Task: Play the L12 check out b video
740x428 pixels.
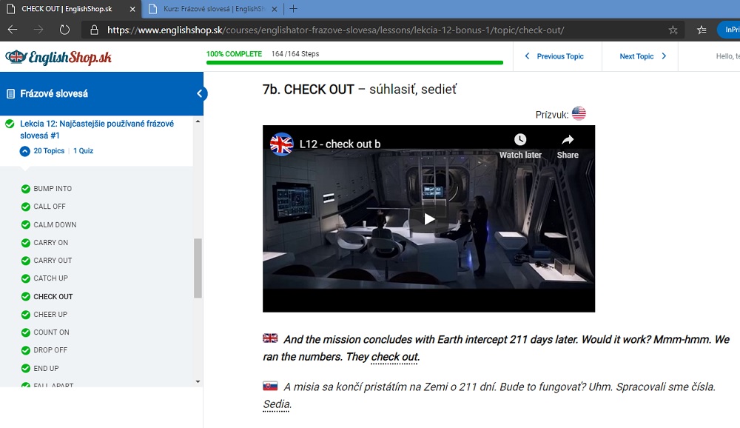Action: [429, 218]
